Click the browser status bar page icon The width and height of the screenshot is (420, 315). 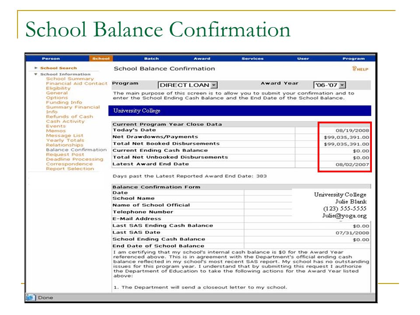pos(31,297)
